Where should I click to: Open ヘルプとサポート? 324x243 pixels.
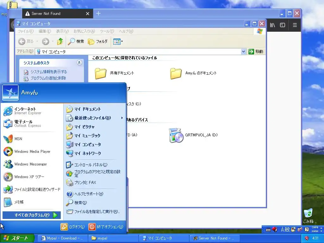[x=94, y=194]
